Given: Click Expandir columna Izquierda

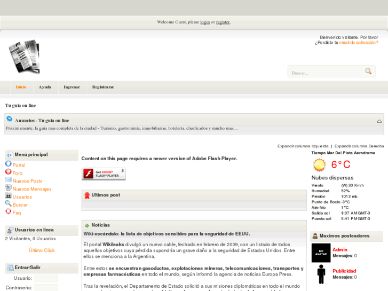Looking at the screenshot, I should click(303, 146).
